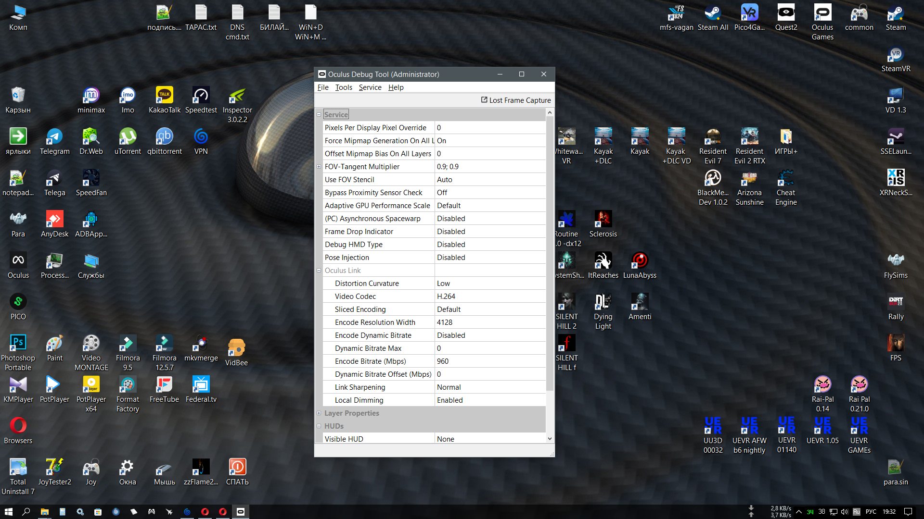
Task: Select the VidBee desktop icon
Action: coord(236,353)
